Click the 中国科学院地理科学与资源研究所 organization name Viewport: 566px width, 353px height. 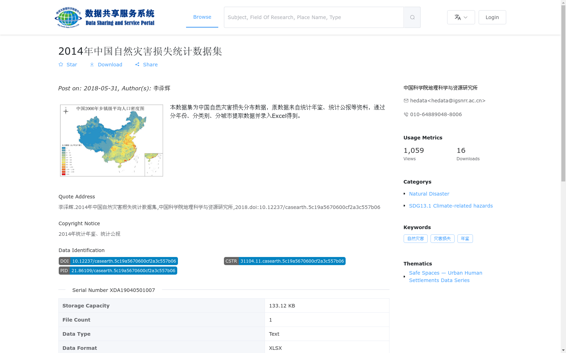(x=440, y=88)
